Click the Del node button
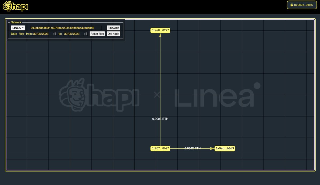 coord(113,34)
